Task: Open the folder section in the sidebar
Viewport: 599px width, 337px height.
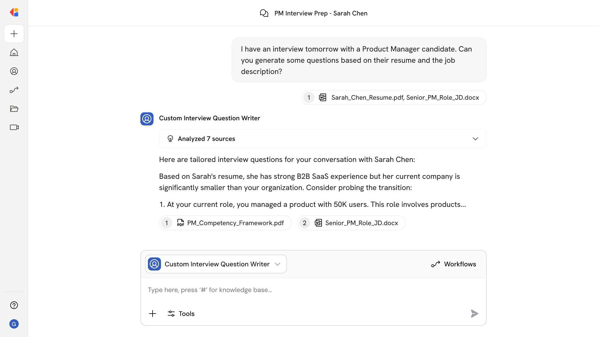Action: (x=14, y=109)
